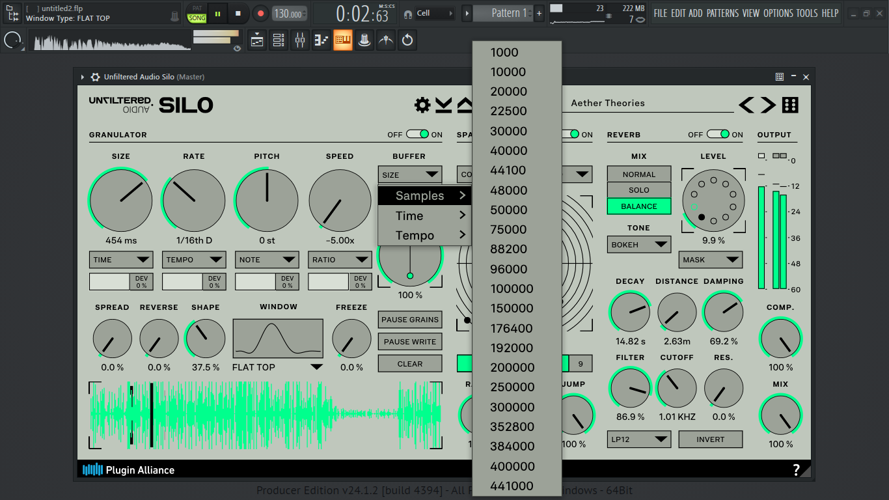Screen dimensions: 889x500
Task: Click the add pattern plus button
Action: pyautogui.click(x=539, y=13)
